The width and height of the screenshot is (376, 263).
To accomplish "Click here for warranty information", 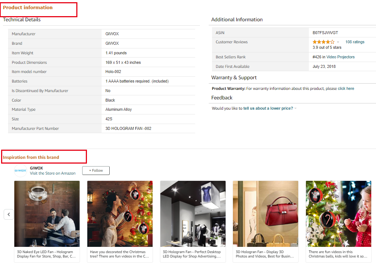I will coord(346,88).
